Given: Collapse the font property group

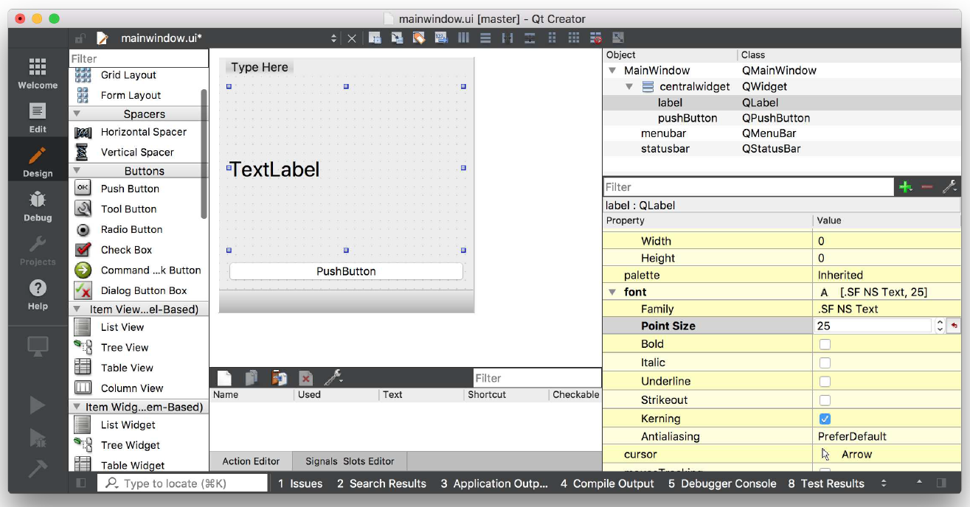Looking at the screenshot, I should click(612, 292).
